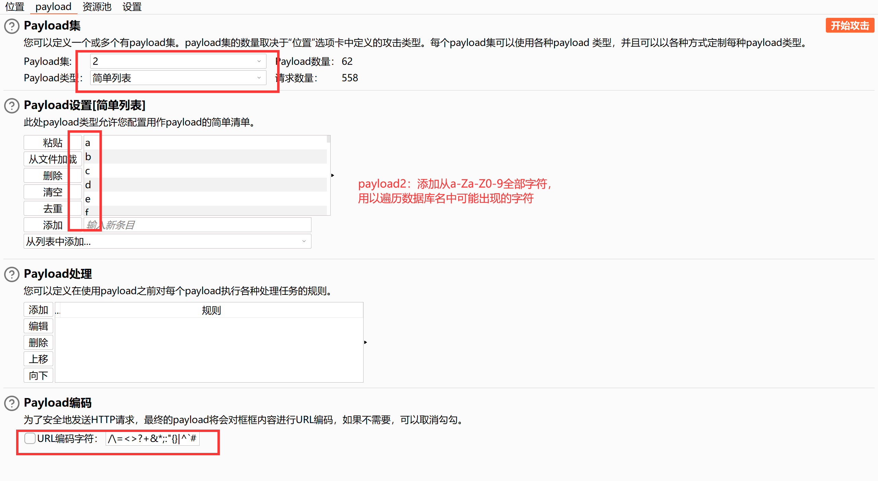The width and height of the screenshot is (878, 481).
Task: Switch to the 位置 tab
Action: click(14, 7)
